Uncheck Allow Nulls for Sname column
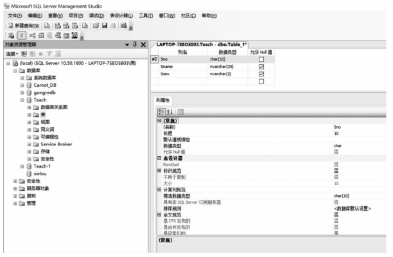The image size is (393, 257). (261, 67)
